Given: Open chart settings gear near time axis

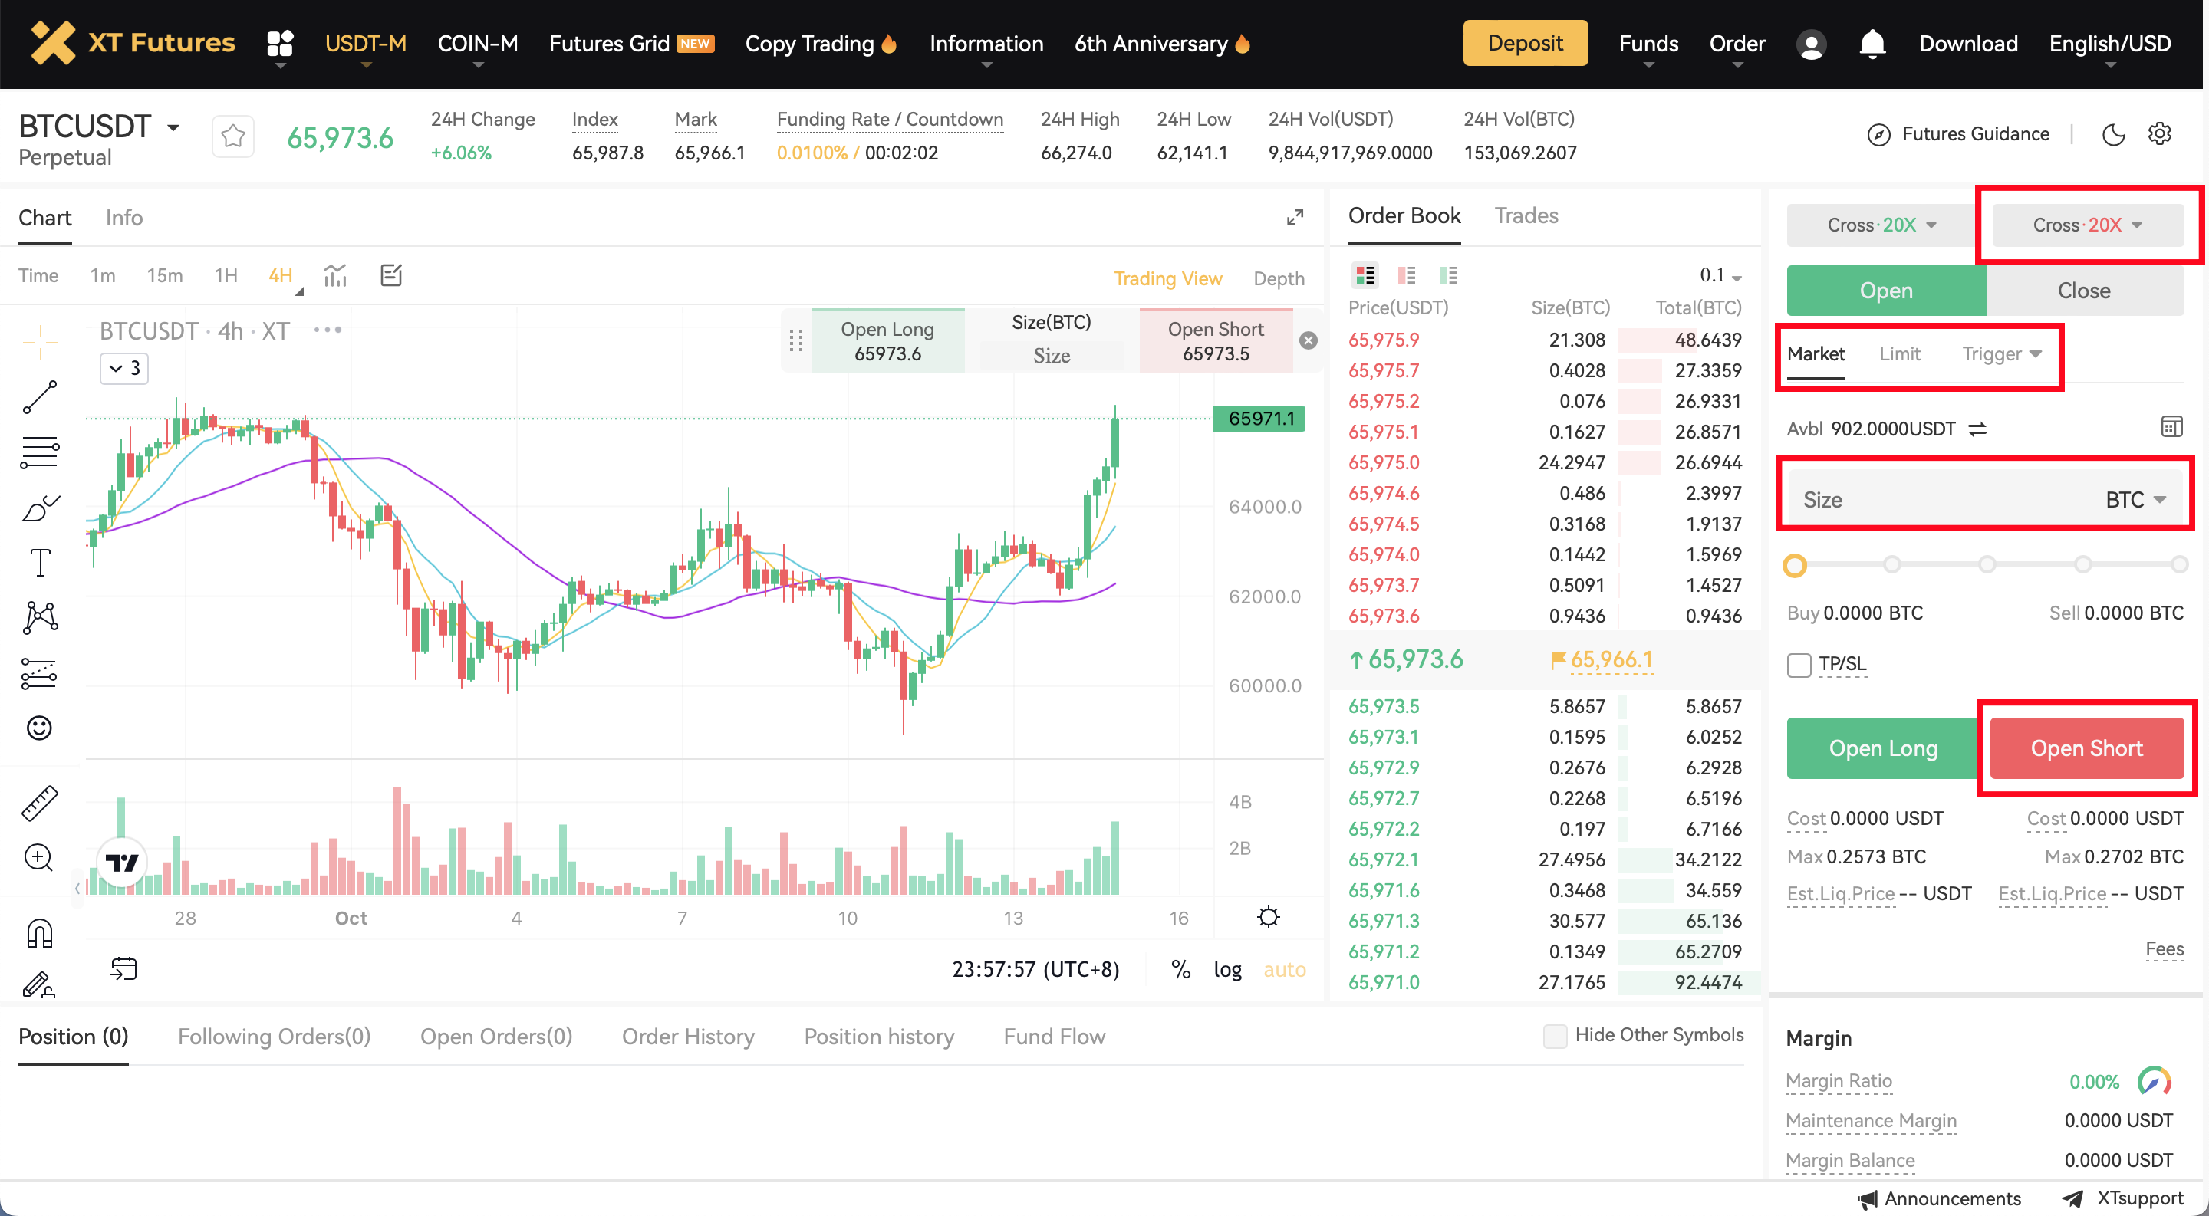Looking at the screenshot, I should click(1269, 918).
